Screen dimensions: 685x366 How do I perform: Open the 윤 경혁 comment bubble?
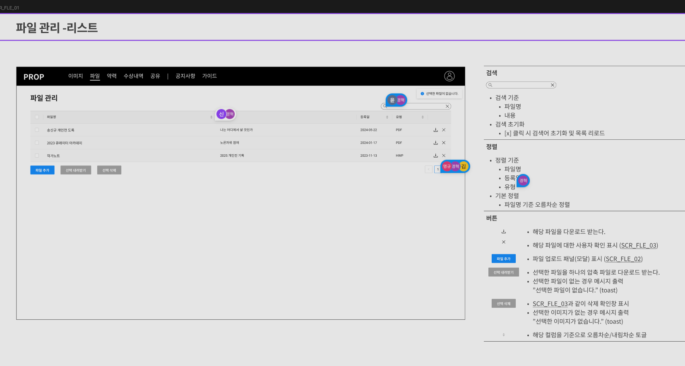396,100
